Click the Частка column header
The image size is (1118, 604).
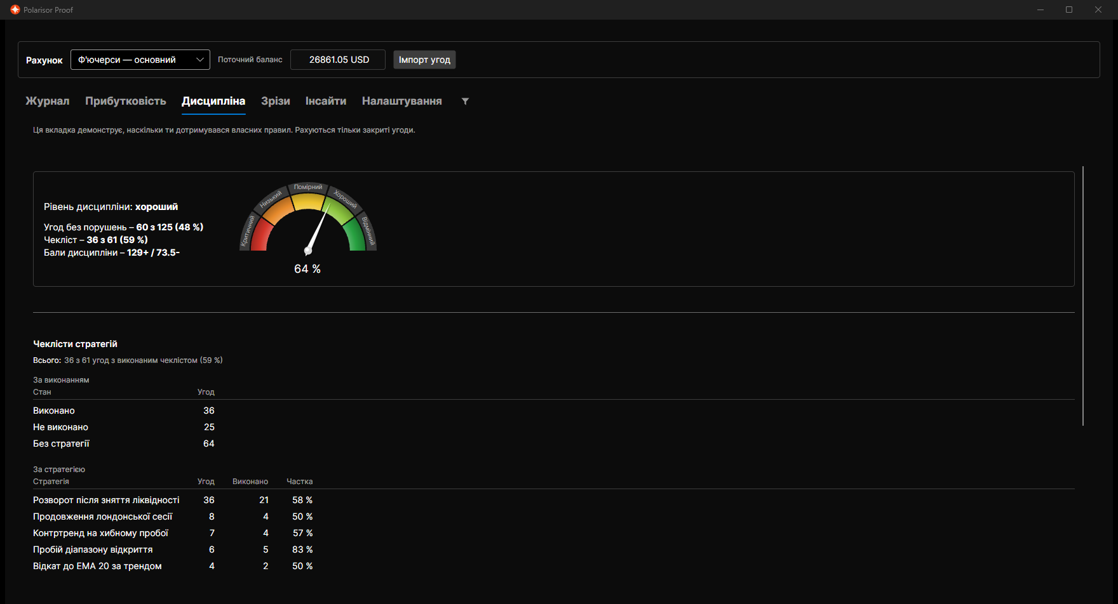[300, 482]
